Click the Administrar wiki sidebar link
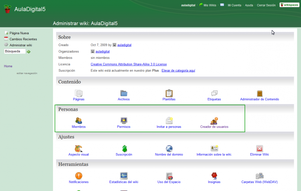This screenshot has width=301, height=191. (x=21, y=45)
